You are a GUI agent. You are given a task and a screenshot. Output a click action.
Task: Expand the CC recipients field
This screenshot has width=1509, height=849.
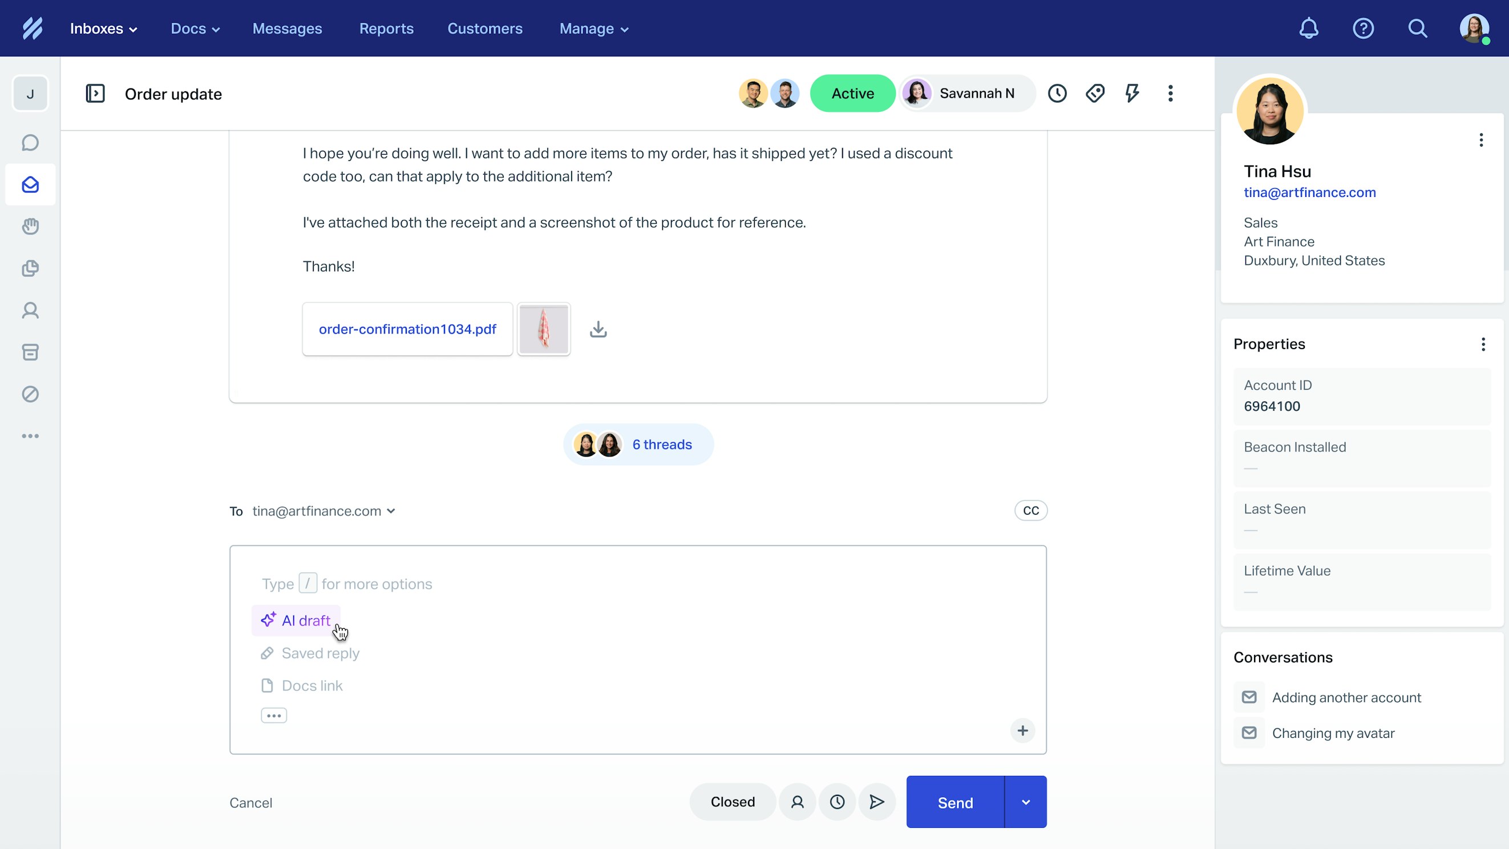tap(1030, 510)
